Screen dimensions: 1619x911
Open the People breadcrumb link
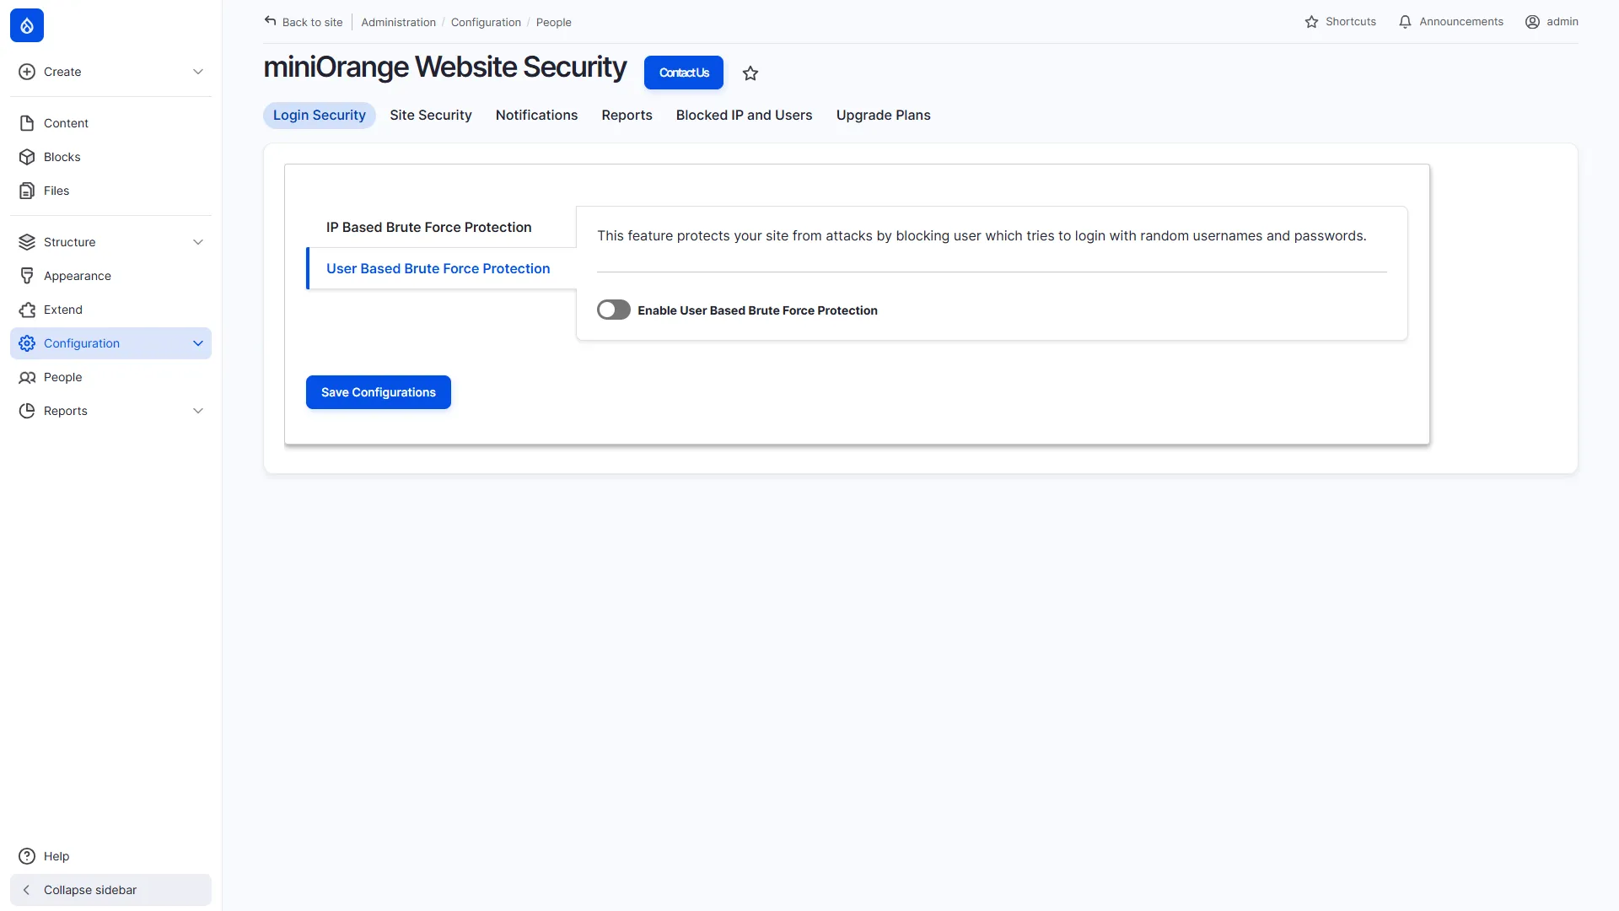(554, 22)
